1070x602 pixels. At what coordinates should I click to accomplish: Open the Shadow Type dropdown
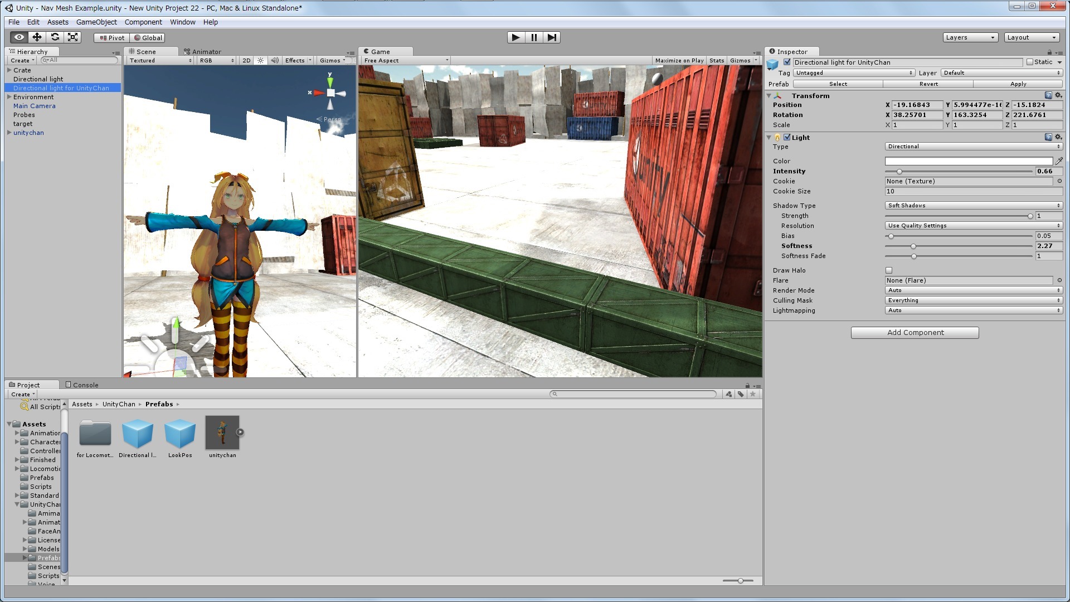(973, 206)
